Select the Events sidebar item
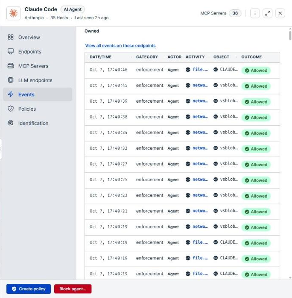This screenshot has height=298, width=292. pyautogui.click(x=38, y=94)
